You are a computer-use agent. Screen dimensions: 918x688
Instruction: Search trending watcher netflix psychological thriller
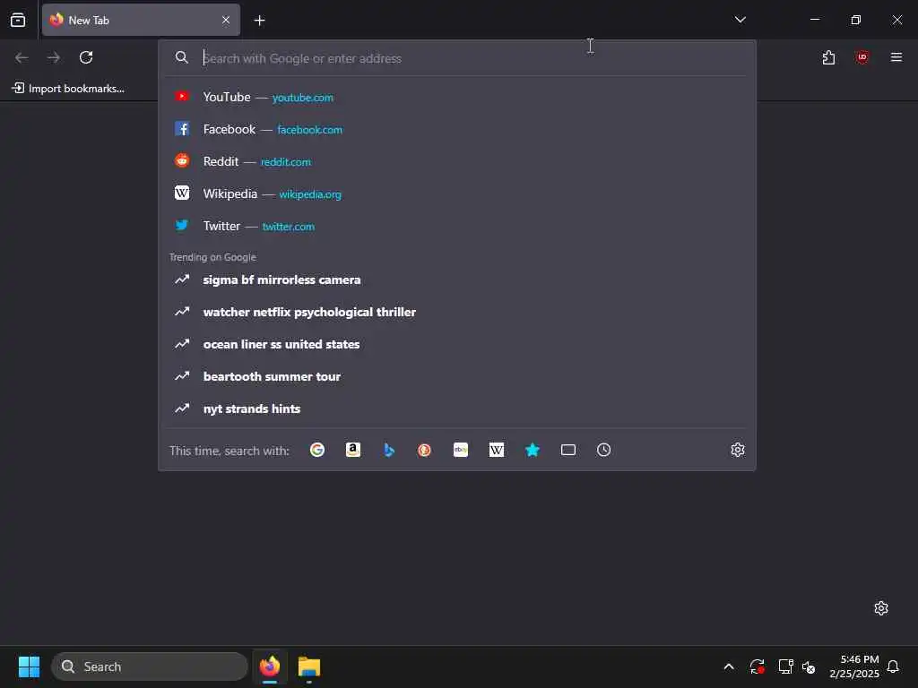click(456, 312)
